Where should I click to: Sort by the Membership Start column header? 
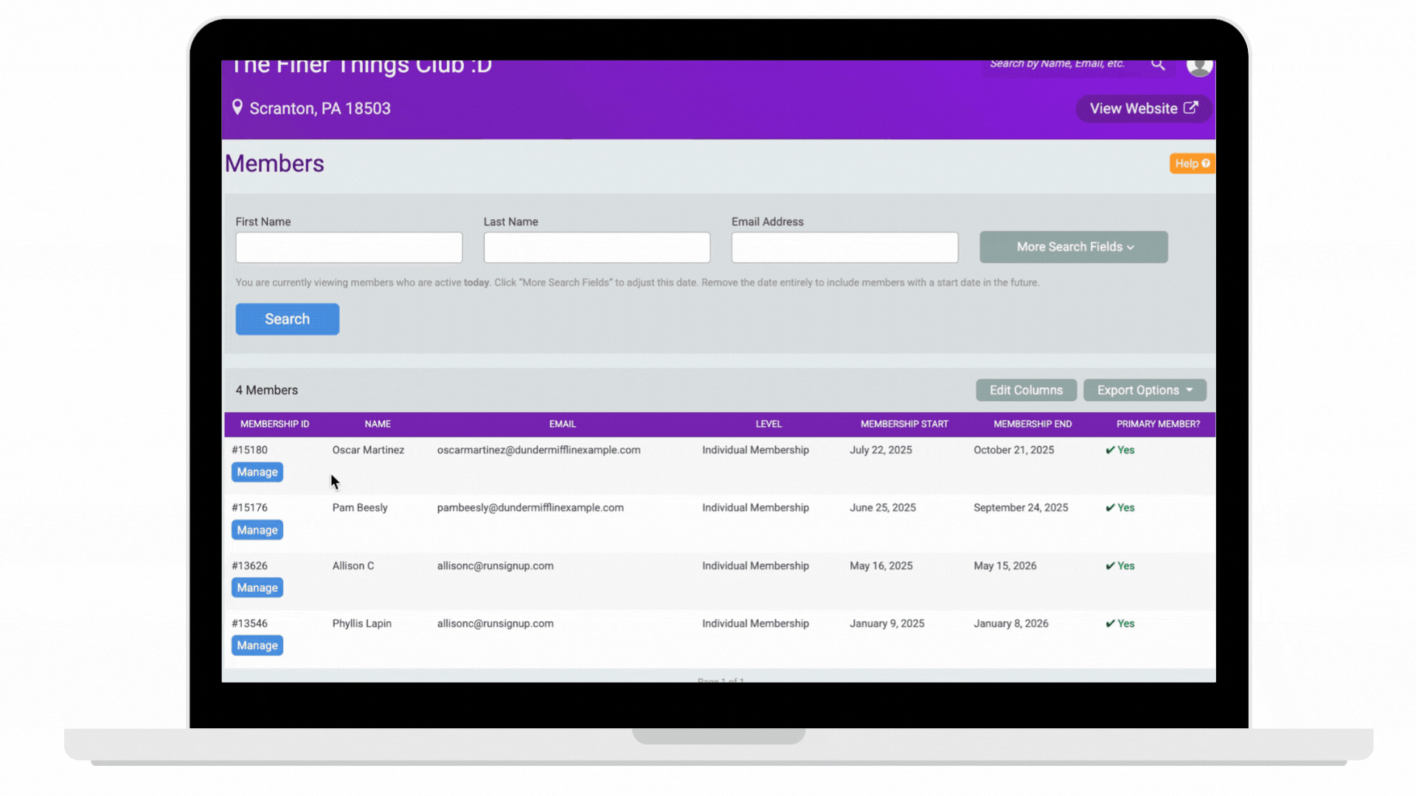point(904,424)
